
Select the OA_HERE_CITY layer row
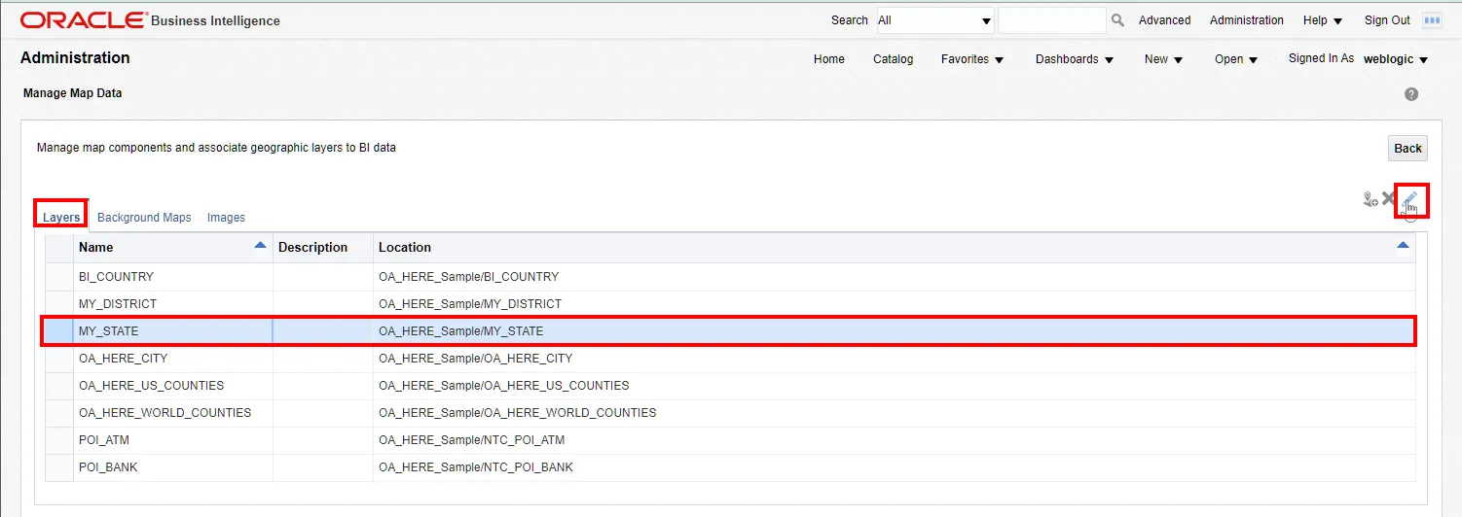tap(730, 359)
